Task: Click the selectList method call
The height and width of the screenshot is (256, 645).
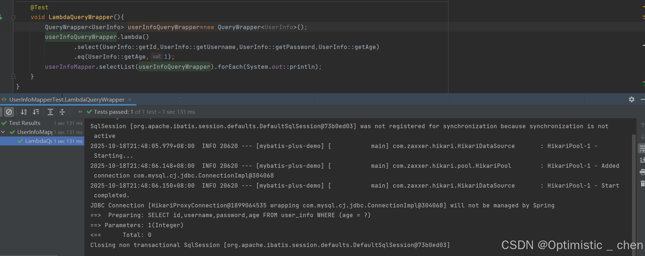Action: coord(117,67)
